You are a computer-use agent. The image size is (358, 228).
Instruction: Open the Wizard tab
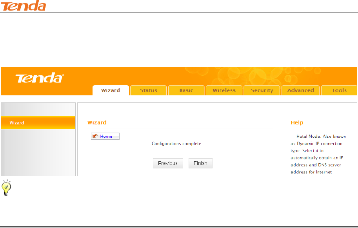[x=111, y=91]
